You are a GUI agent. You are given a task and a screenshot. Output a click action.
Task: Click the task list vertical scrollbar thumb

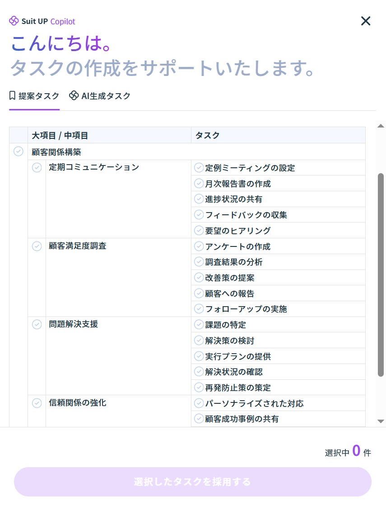(381, 274)
